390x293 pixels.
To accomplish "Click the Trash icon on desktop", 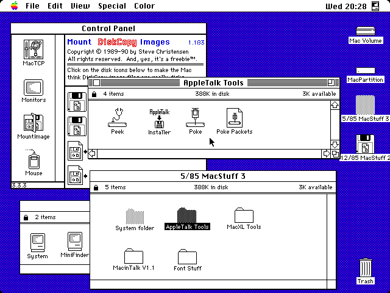I will pyautogui.click(x=365, y=267).
